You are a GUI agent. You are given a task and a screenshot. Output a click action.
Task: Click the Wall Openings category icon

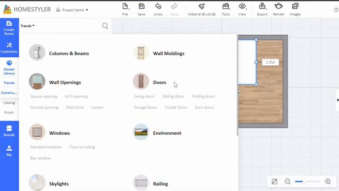pos(37,81)
